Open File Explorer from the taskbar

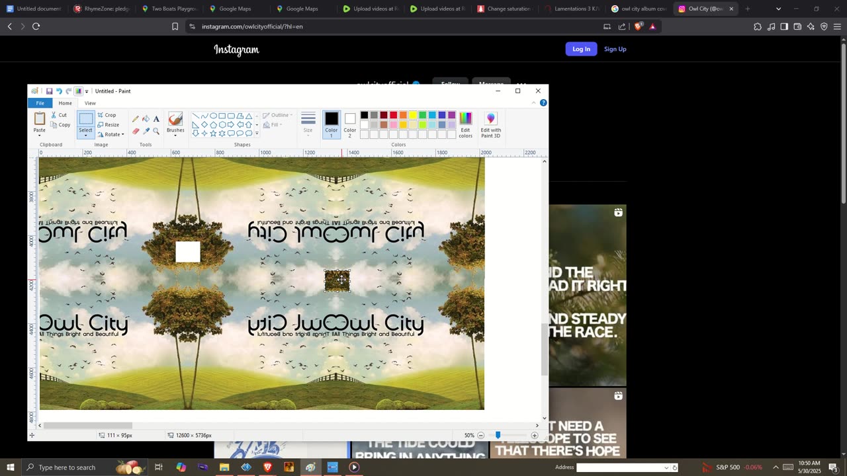pos(224,467)
